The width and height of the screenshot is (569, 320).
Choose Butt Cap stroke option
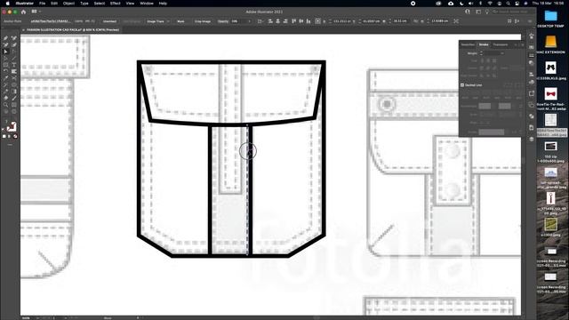click(482, 60)
